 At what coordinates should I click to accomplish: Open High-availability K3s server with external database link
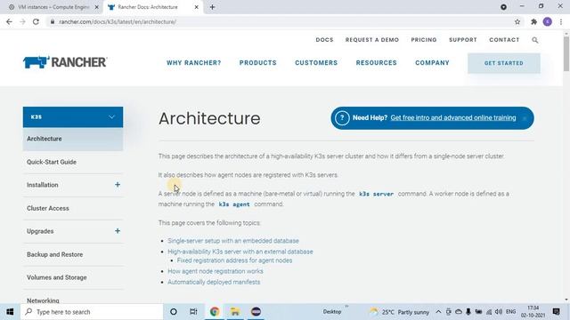pos(240,252)
